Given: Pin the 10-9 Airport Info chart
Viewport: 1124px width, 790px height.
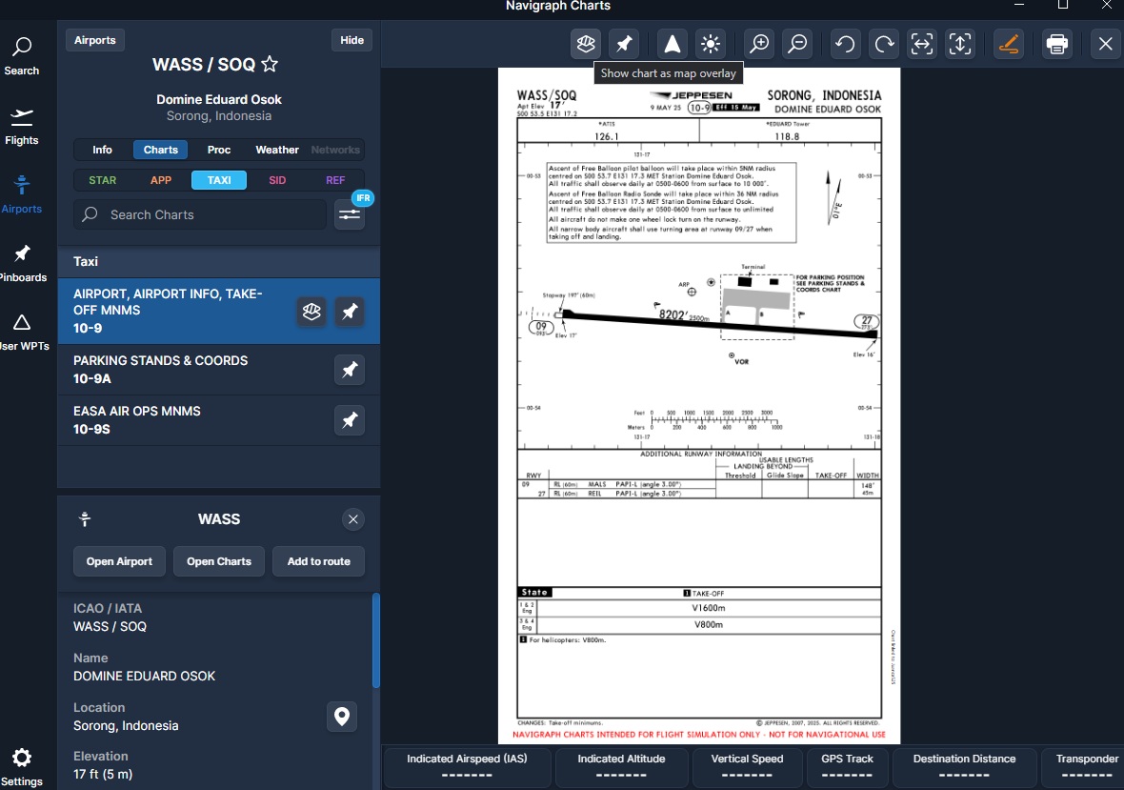Looking at the screenshot, I should point(350,311).
